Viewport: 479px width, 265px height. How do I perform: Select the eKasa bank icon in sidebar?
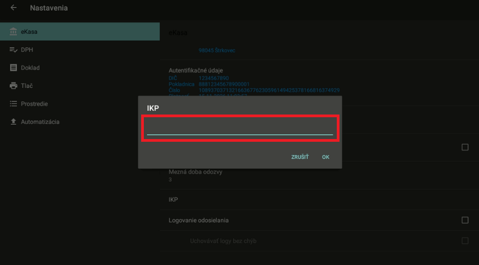pyautogui.click(x=14, y=32)
